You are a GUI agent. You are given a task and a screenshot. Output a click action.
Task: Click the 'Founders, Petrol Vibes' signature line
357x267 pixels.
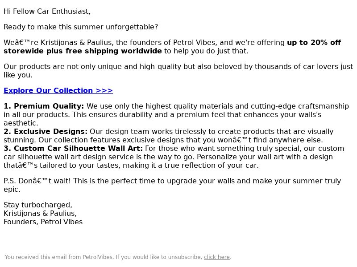click(43, 222)
